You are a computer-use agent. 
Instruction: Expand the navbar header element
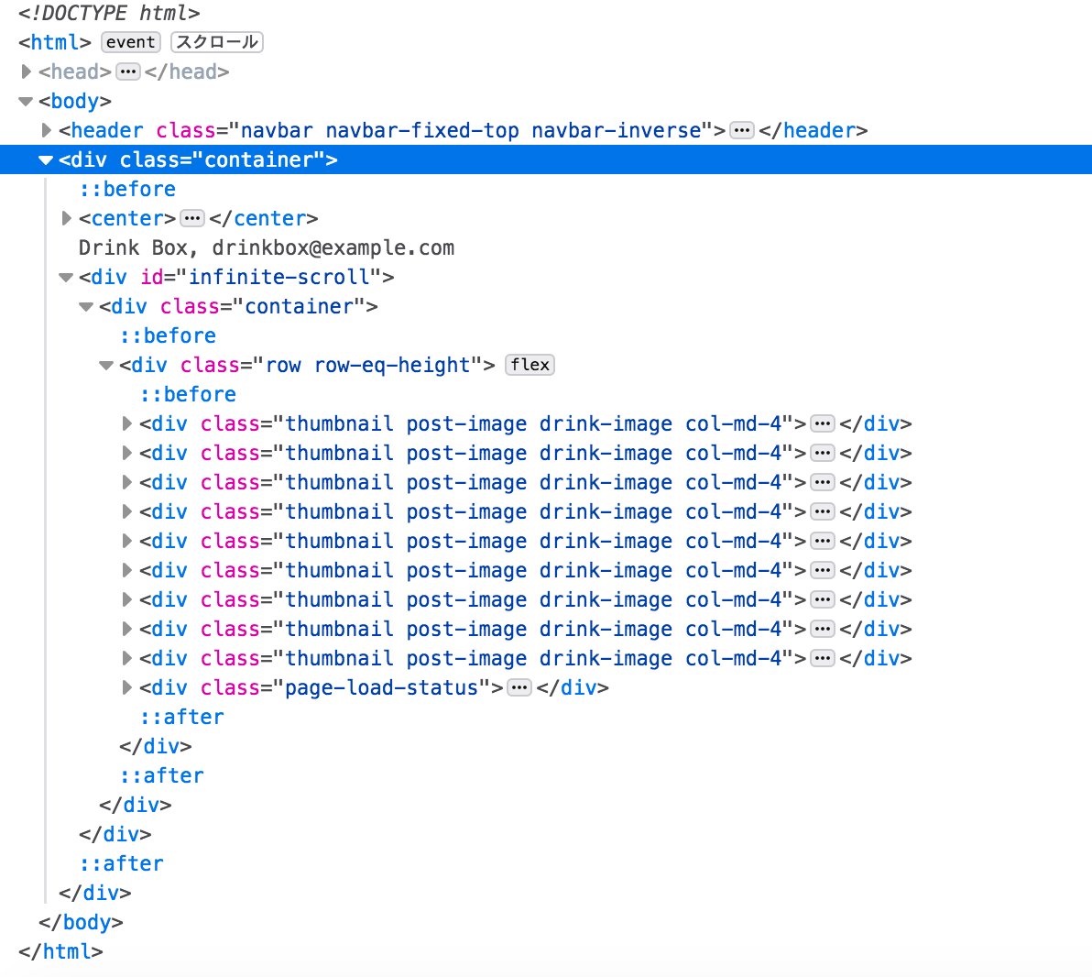tap(47, 130)
